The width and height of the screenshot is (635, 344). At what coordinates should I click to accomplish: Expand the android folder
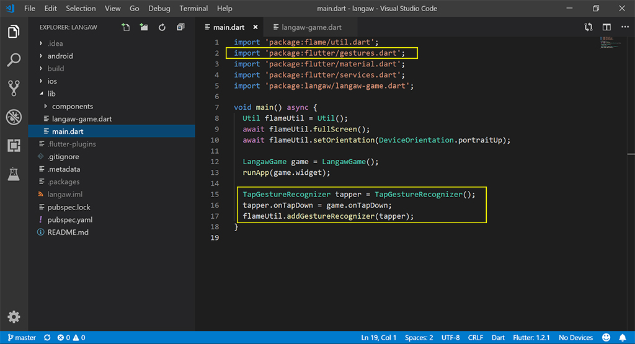point(60,56)
